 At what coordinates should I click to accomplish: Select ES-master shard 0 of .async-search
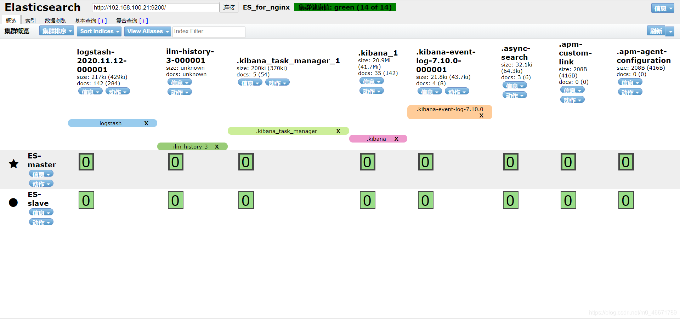pos(511,162)
